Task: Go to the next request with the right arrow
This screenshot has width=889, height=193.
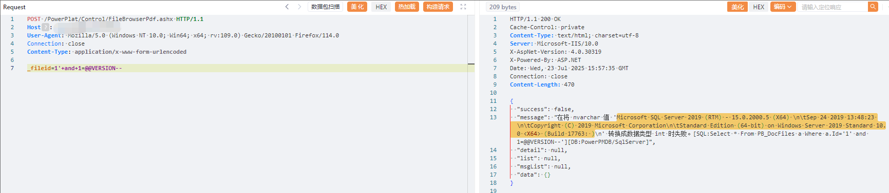Action: (x=299, y=7)
